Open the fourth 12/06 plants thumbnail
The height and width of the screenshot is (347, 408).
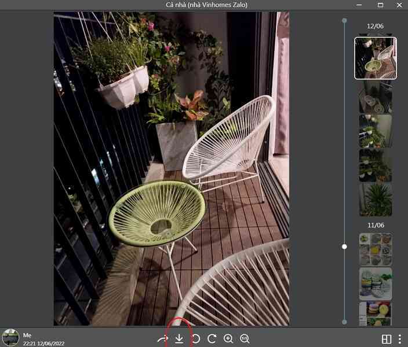pos(376,165)
